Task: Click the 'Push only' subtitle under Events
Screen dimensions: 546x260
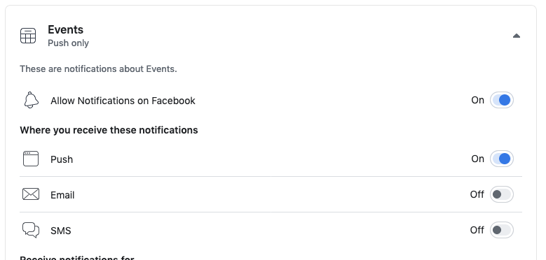Action: click(68, 43)
